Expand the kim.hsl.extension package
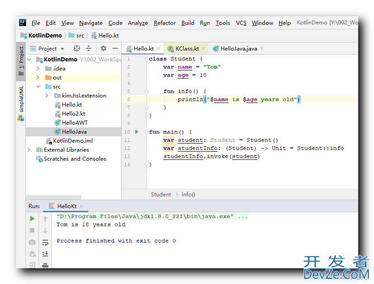Viewport: 374px width, 284px height. click(47, 96)
